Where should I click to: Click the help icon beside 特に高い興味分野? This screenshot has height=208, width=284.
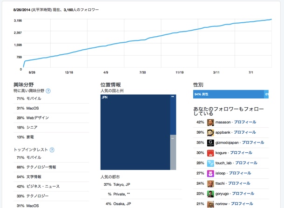click(48, 91)
